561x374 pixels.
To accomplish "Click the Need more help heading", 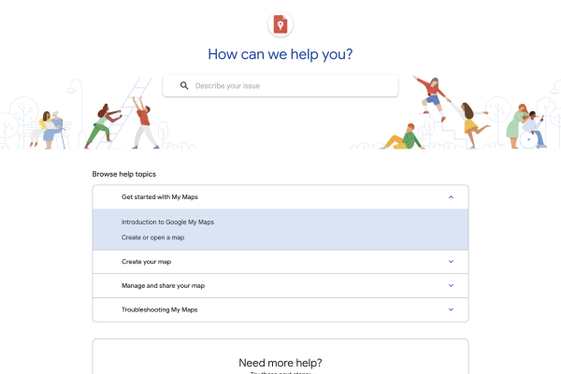I will pos(280,363).
